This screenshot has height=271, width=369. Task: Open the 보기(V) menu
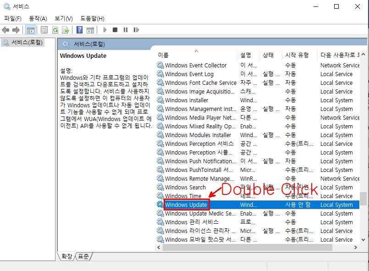click(x=64, y=18)
